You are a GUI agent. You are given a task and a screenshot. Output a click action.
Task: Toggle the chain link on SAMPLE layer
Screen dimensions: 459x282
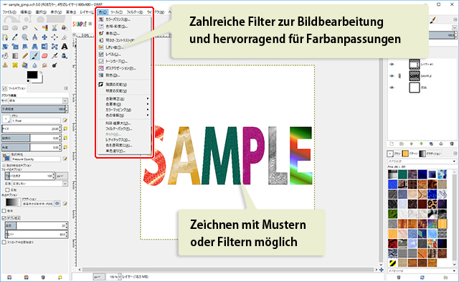pyautogui.click(x=400, y=76)
